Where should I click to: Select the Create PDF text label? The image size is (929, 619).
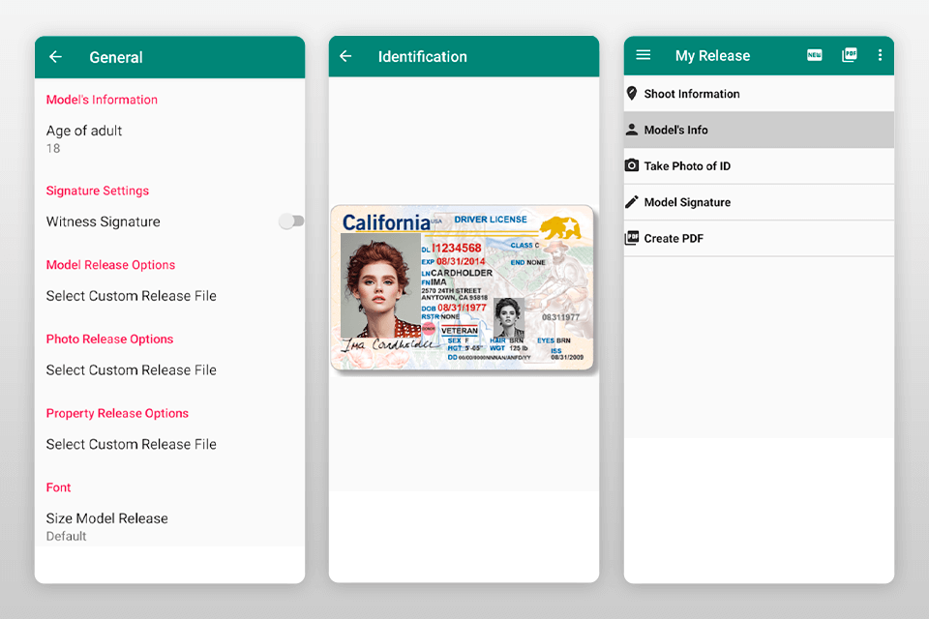tap(674, 238)
